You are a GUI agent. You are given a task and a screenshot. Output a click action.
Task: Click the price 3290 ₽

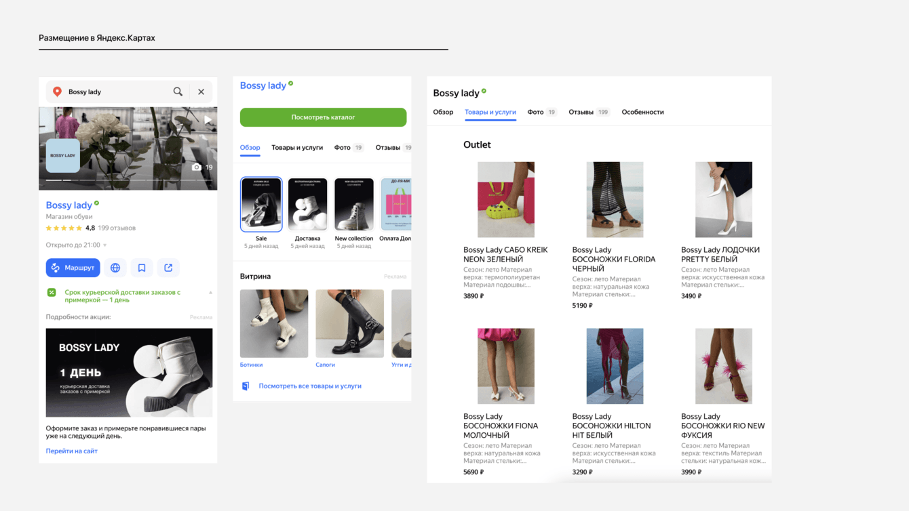coord(582,472)
